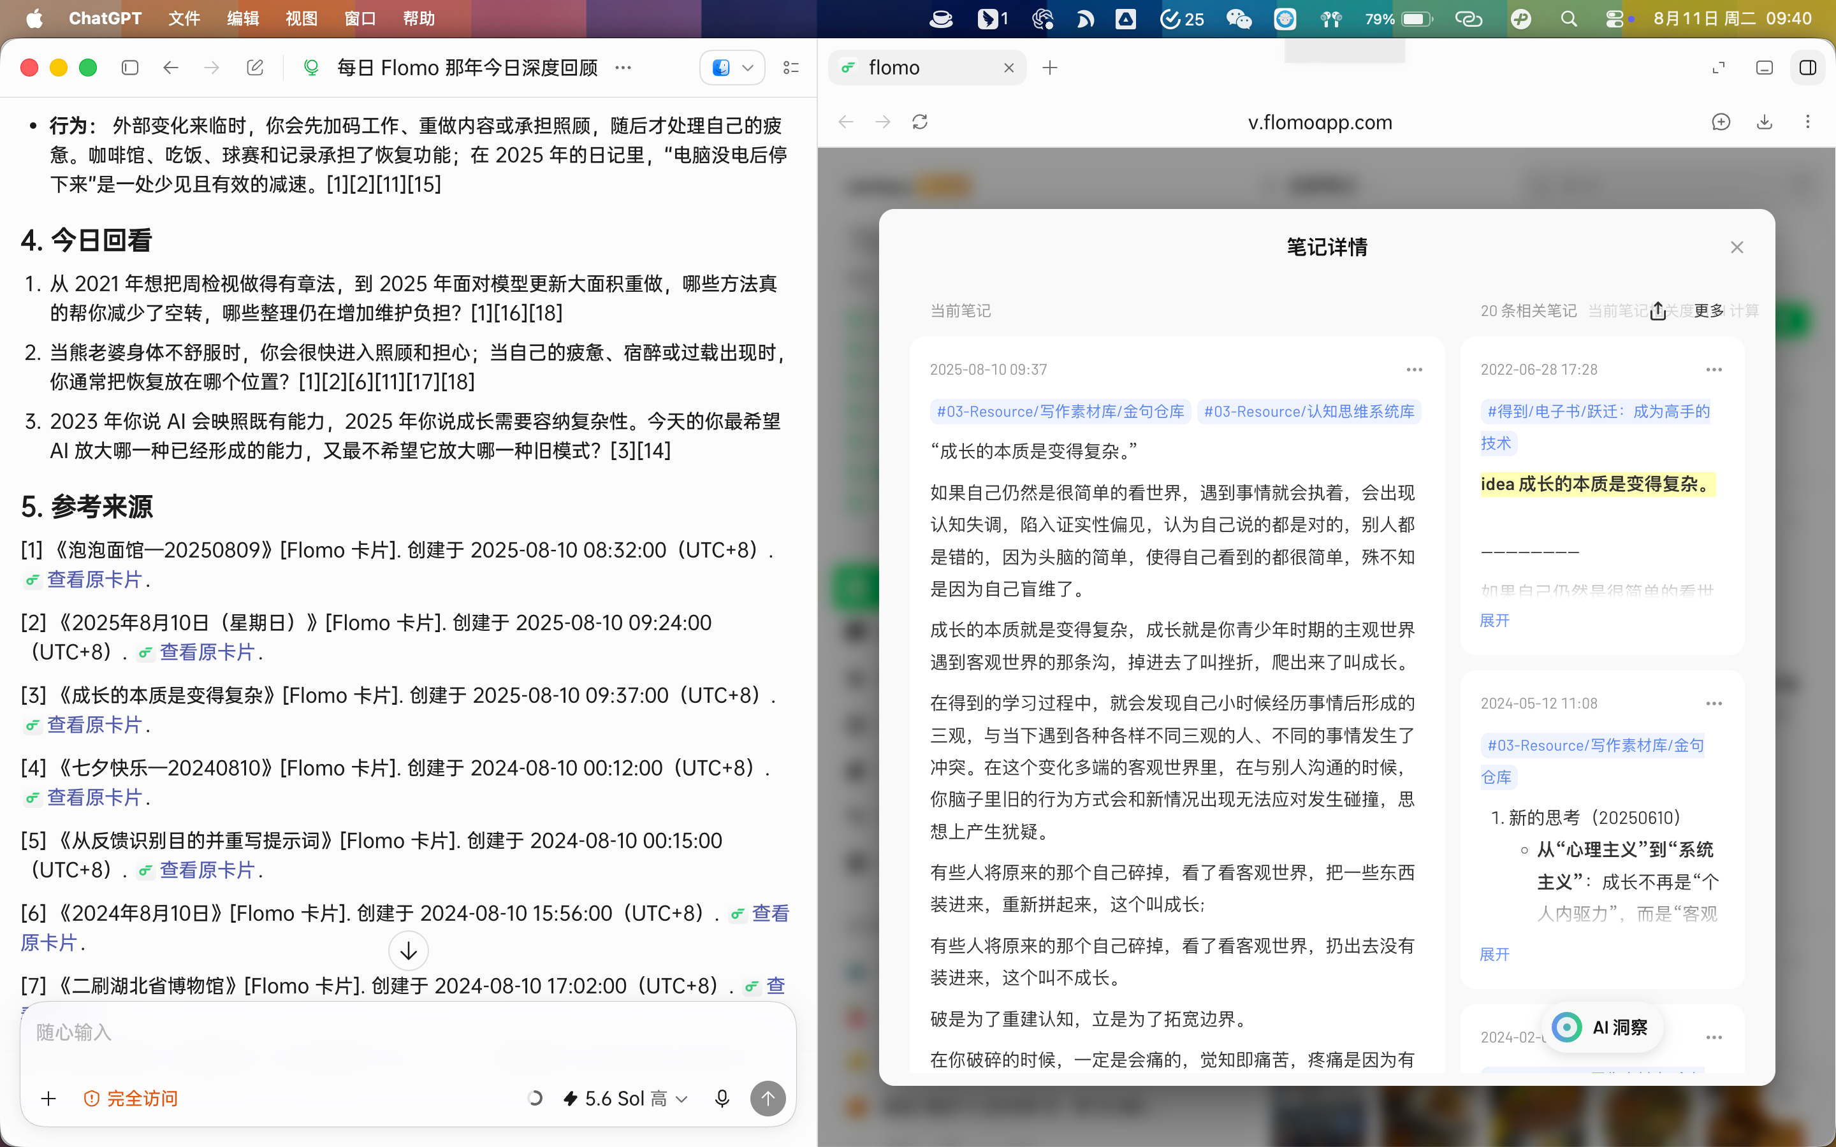The width and height of the screenshot is (1836, 1147).
Task: Open options menu of the third related note card
Action: click(x=1714, y=1037)
